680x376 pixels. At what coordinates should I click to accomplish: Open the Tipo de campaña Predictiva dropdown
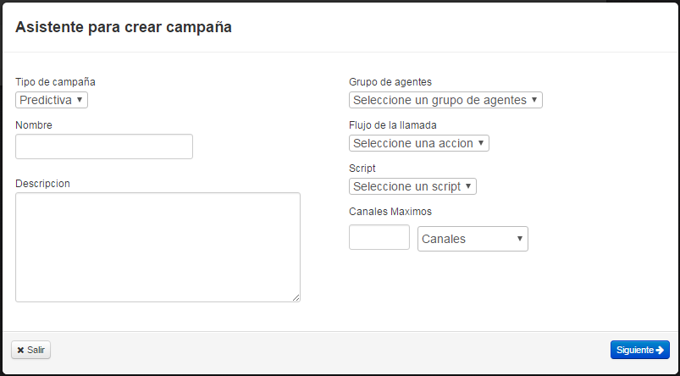coord(52,100)
